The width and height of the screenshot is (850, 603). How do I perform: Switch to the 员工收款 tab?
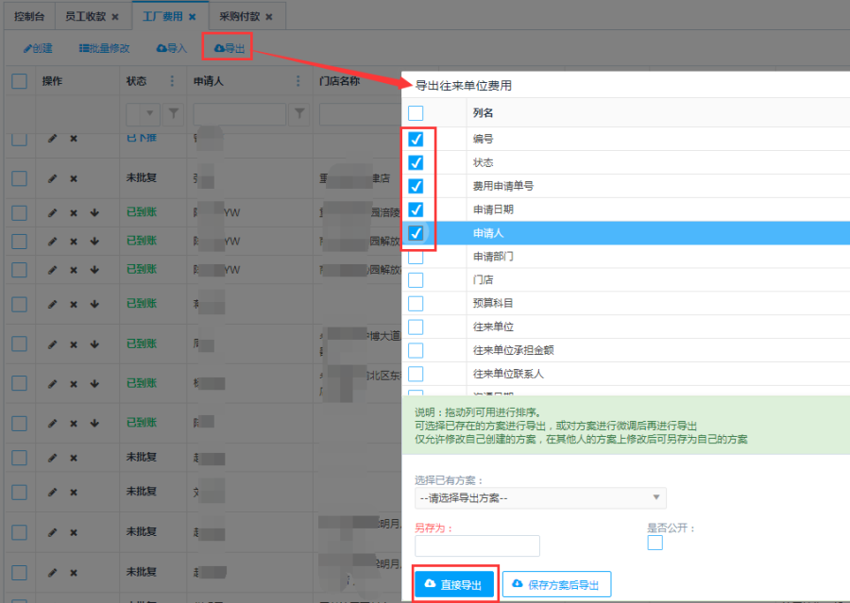(85, 17)
